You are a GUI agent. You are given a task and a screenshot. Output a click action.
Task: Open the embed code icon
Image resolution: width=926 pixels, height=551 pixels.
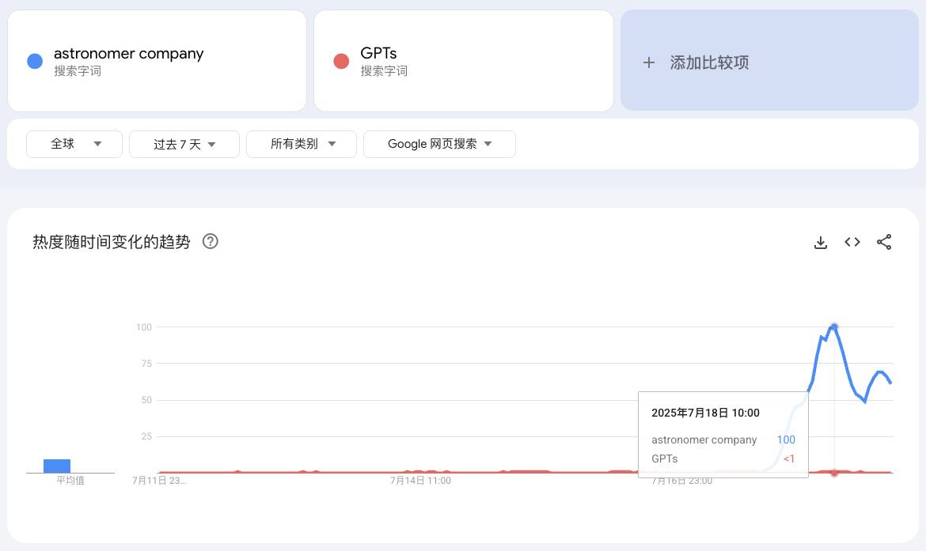tap(852, 242)
